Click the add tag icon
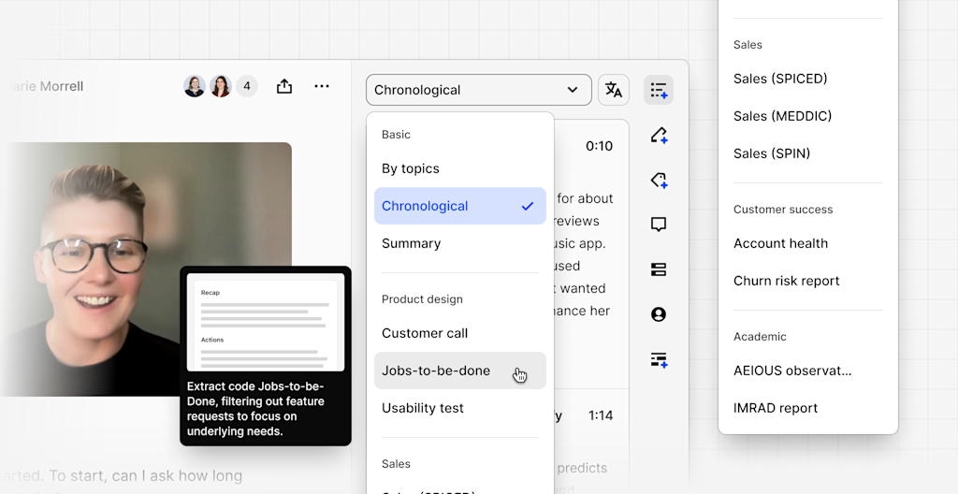 tap(659, 180)
